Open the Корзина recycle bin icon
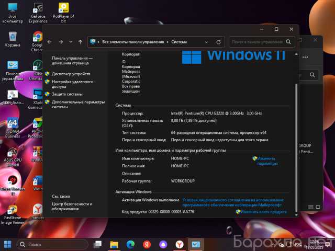Viewport: 335px width, 251px height. (13, 39)
